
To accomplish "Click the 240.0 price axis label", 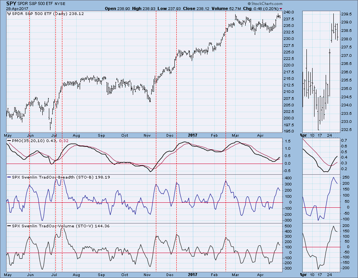I will pyautogui.click(x=289, y=12).
